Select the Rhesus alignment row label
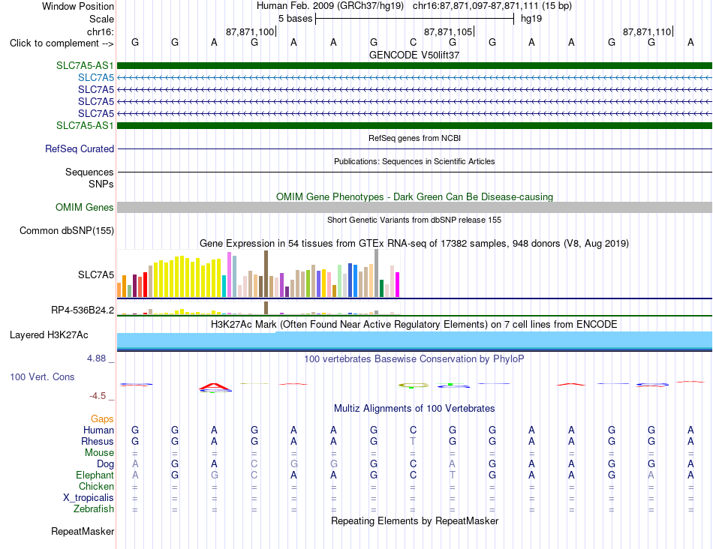This screenshot has width=713, height=549. pyautogui.click(x=98, y=441)
